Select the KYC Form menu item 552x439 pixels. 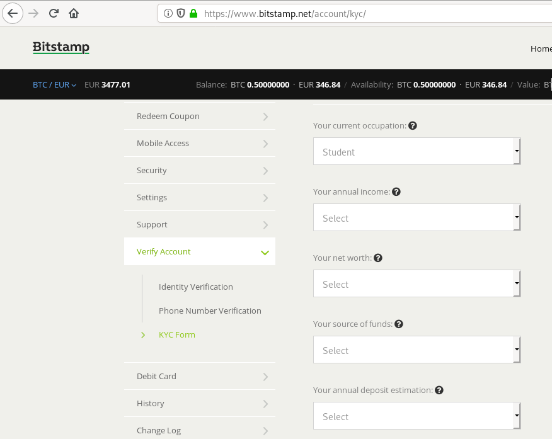click(176, 334)
